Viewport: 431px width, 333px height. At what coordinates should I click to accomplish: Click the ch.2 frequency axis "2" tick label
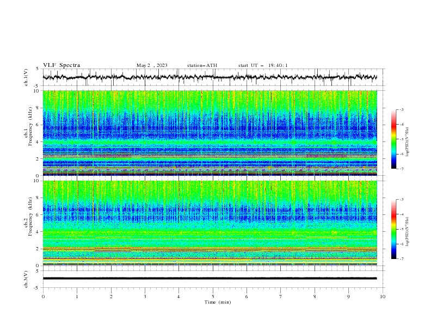click(x=39, y=249)
